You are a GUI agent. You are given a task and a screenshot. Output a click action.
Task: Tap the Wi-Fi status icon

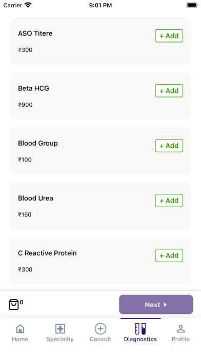(28, 5)
